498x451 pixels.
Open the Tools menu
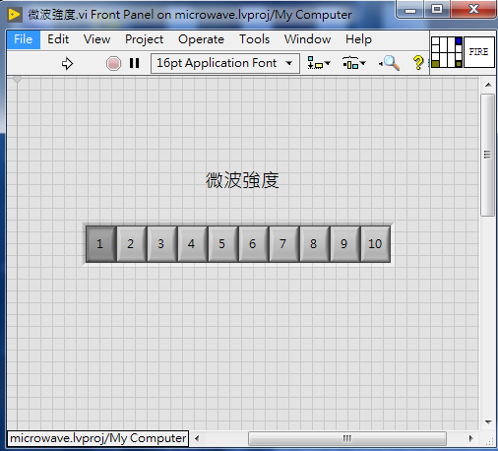(x=254, y=39)
